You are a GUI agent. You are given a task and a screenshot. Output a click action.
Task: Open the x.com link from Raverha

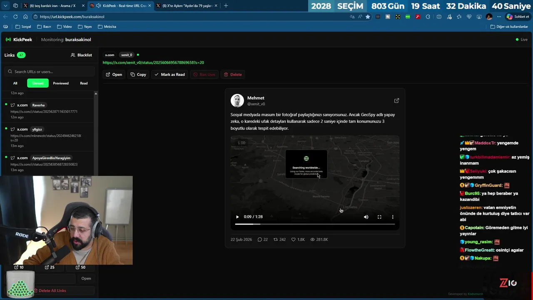(x=47, y=111)
